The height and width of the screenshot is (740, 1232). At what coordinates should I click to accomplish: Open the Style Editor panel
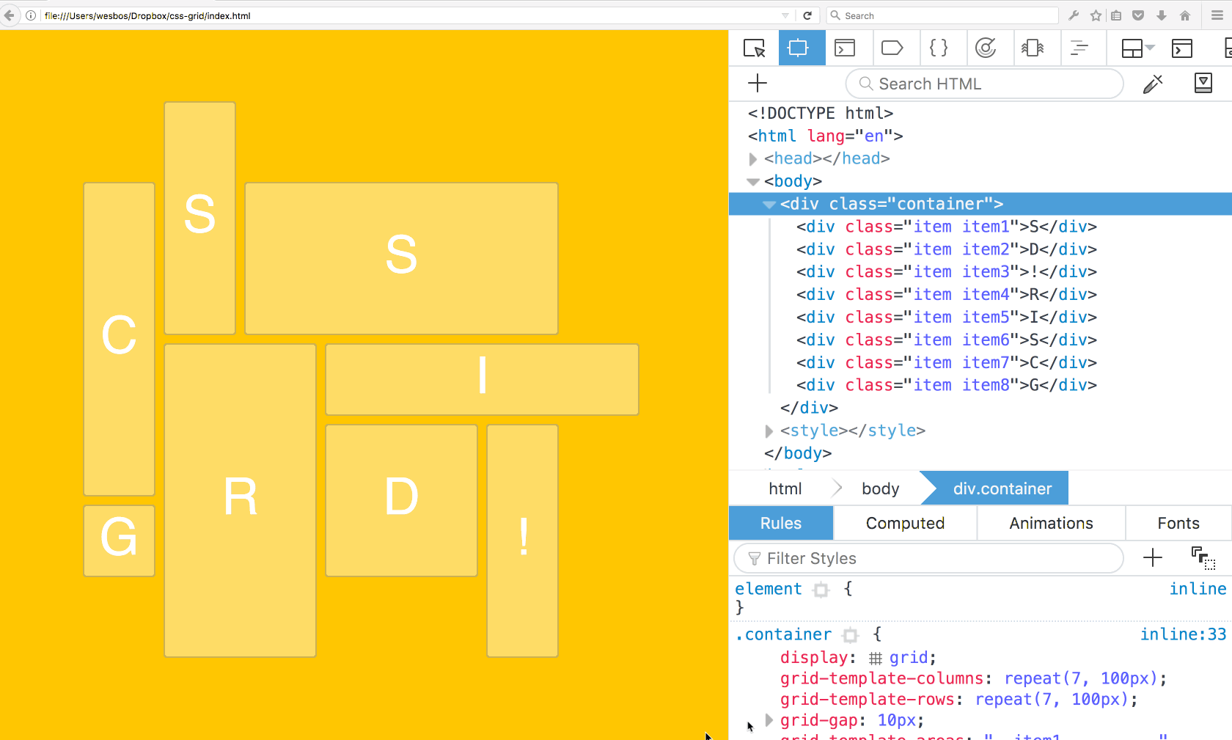coord(939,48)
